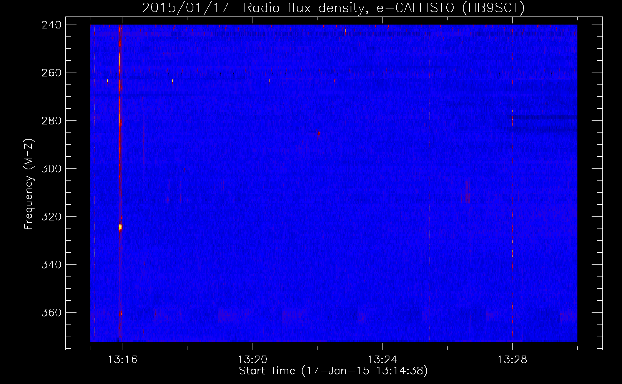The height and width of the screenshot is (384, 622).
Task: Click the 320 frequency tick label
Action: coord(52,217)
